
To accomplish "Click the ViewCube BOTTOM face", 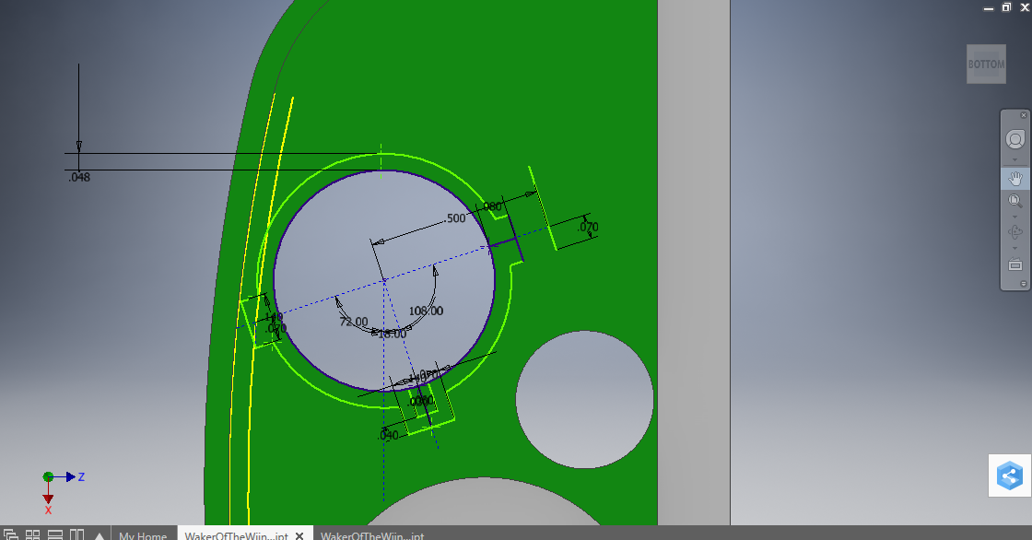I will 986,64.
